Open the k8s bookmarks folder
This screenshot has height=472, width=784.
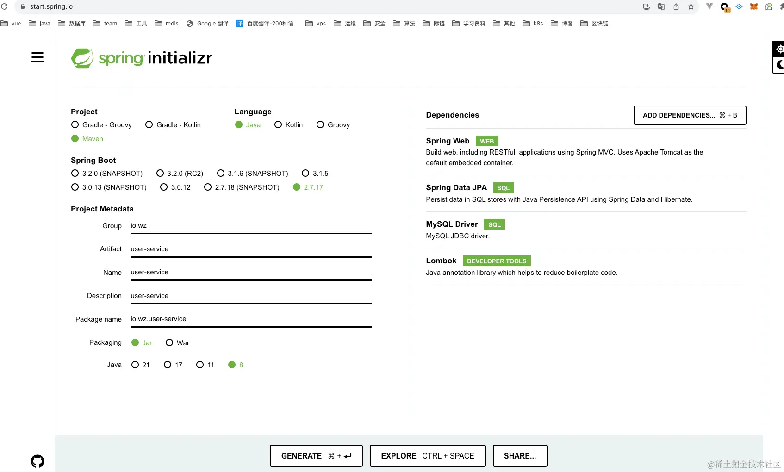[x=533, y=23]
